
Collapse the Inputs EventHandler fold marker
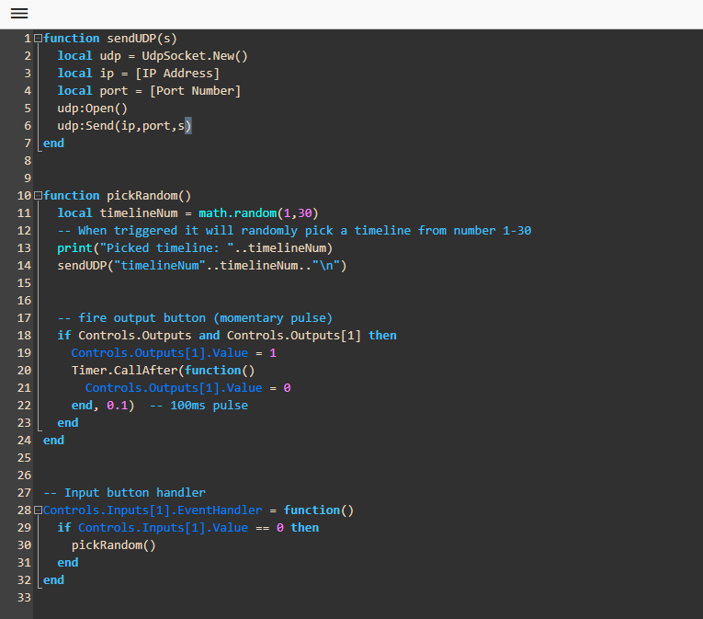pos(38,510)
